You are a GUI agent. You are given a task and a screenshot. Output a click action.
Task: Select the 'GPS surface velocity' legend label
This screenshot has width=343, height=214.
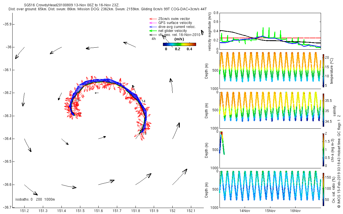(175, 23)
